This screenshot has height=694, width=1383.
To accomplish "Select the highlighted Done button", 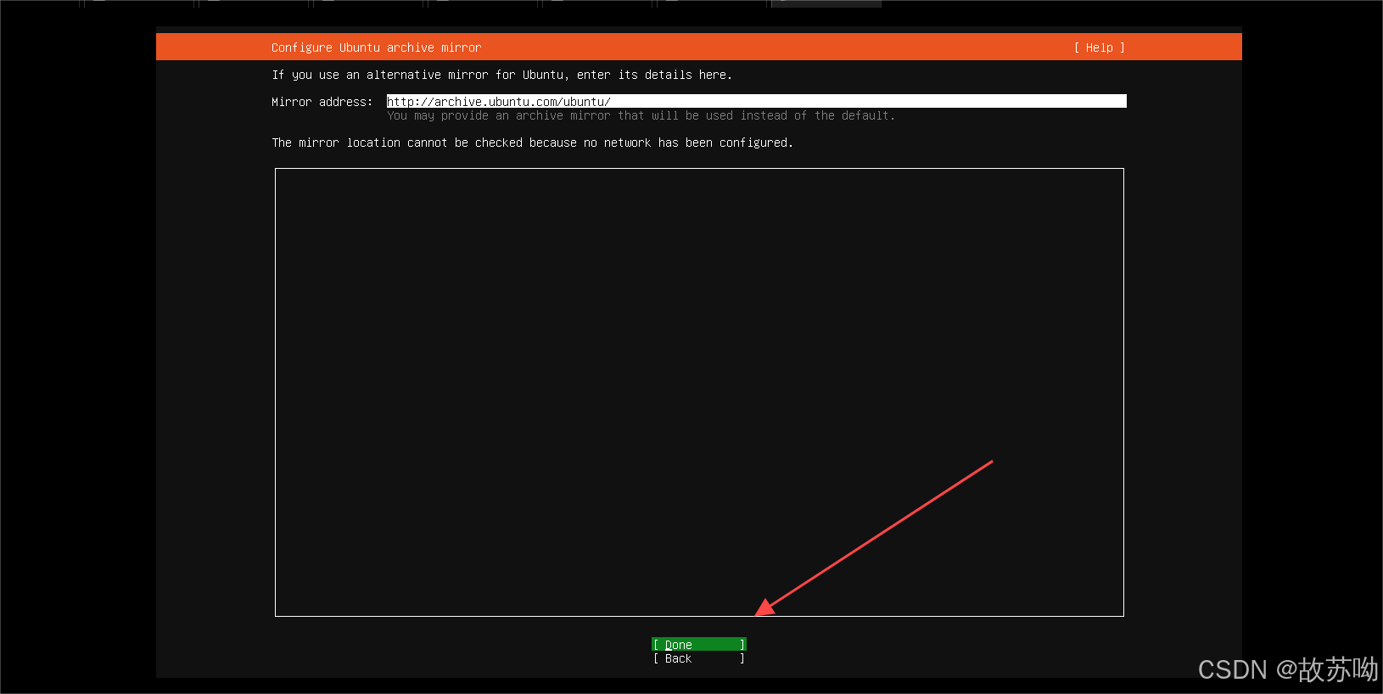I will [699, 645].
